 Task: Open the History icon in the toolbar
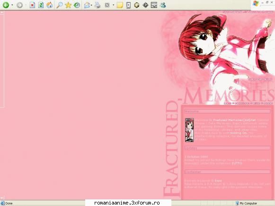point(77,5)
